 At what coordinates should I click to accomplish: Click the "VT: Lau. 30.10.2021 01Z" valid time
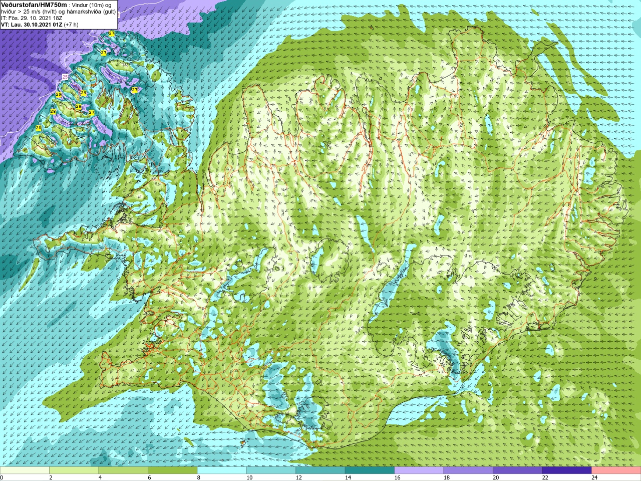[x=32, y=24]
